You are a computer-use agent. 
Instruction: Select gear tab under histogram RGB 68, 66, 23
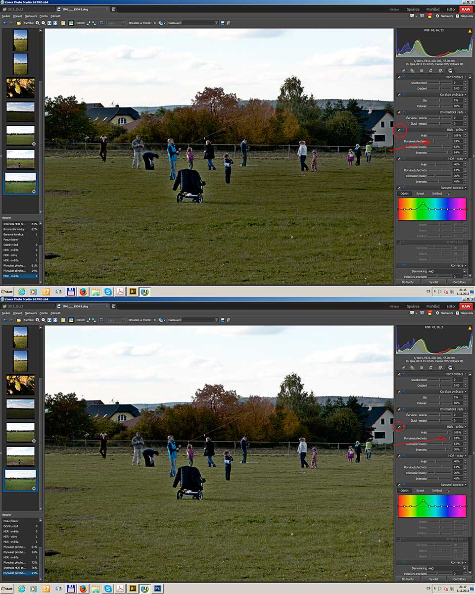449,71
